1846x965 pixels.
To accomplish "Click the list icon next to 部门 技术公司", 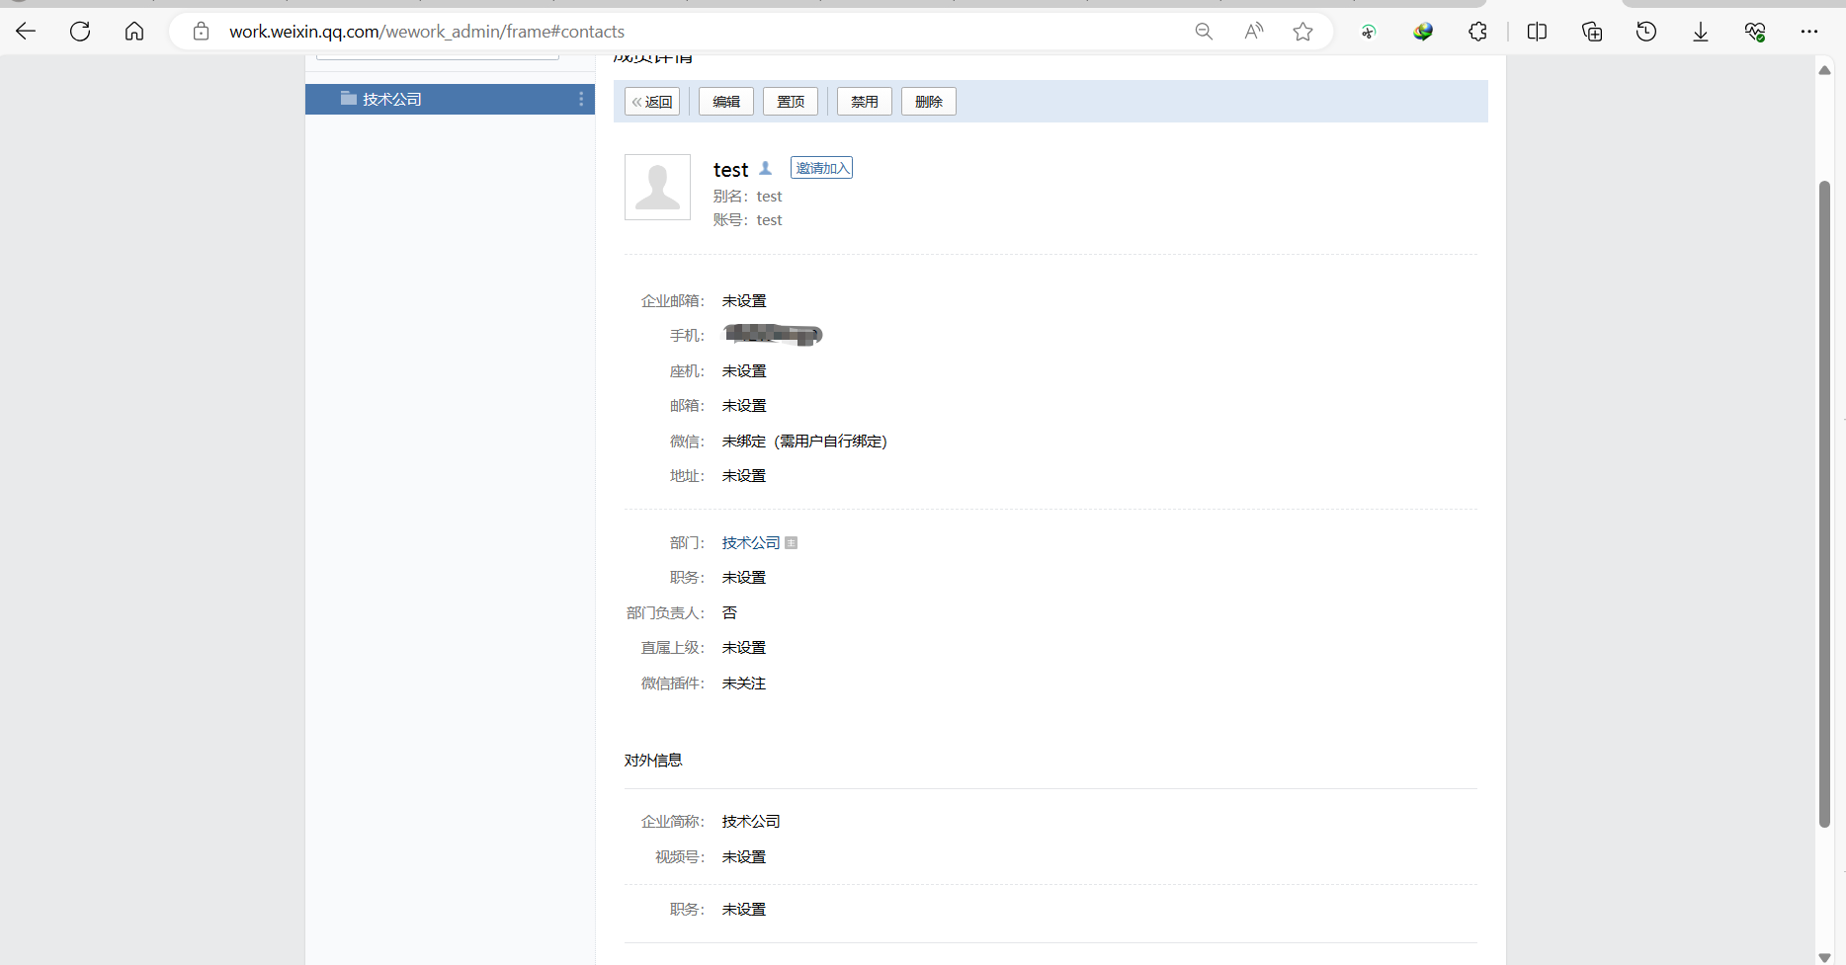I will point(791,542).
